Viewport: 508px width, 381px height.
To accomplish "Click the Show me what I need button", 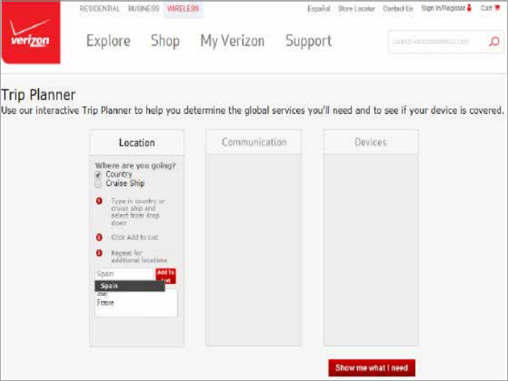I will point(371,368).
